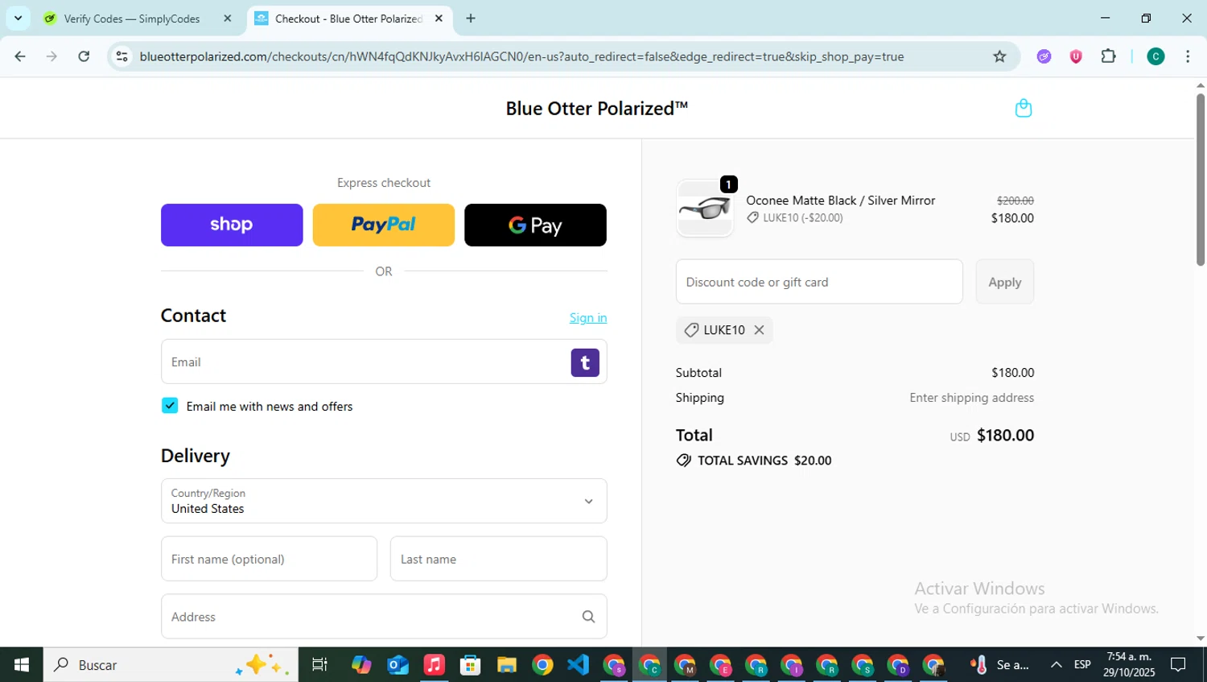Screen dimensions: 1207x682
Task: Open the Country/Region dropdown
Action: point(384,501)
